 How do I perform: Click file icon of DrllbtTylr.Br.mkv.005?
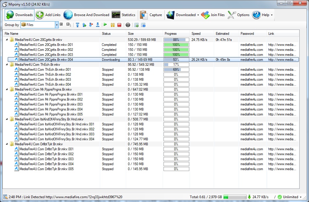click(17, 169)
